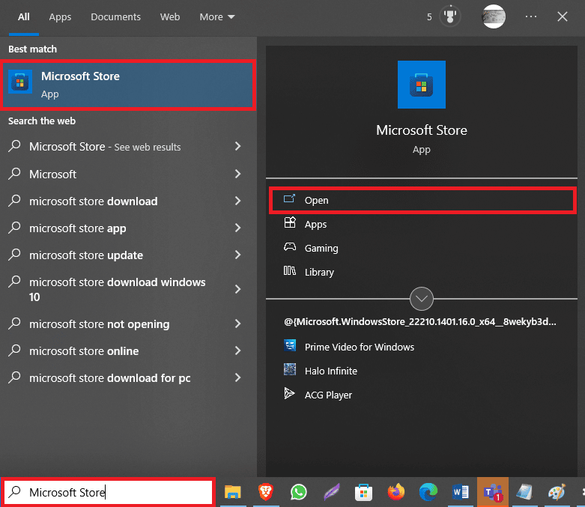Viewport: 585px width, 507px height.
Task: Select 'microsoft store update' web suggestion
Action: click(86, 255)
